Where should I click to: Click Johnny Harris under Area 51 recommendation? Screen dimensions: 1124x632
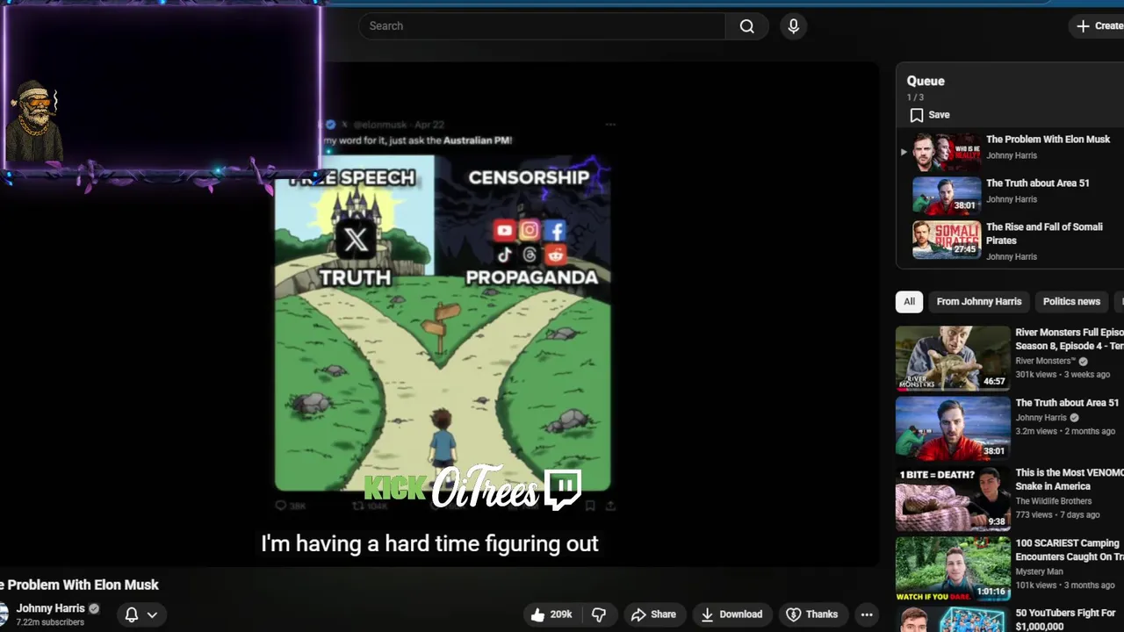coord(1041,418)
